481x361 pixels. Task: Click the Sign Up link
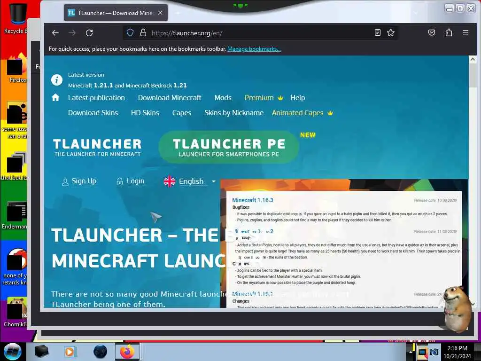[79, 181]
